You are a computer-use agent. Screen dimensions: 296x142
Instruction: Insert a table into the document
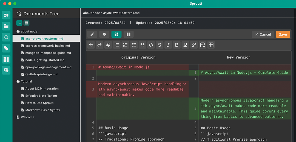(211, 45)
